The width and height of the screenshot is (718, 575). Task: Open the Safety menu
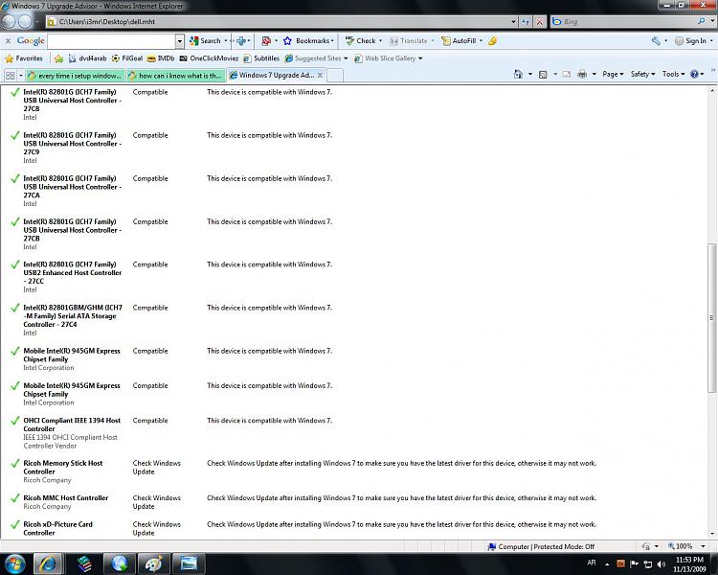tap(642, 74)
